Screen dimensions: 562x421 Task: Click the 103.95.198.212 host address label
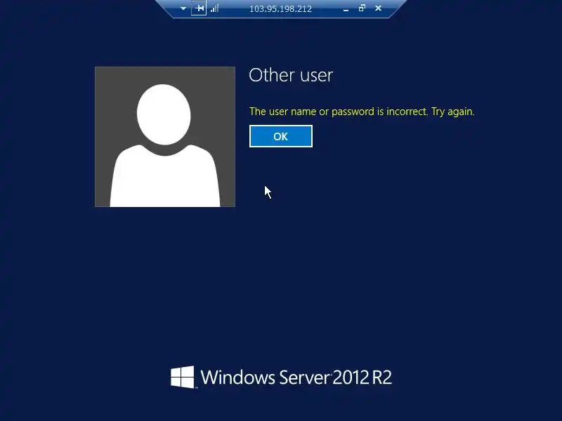[280, 9]
